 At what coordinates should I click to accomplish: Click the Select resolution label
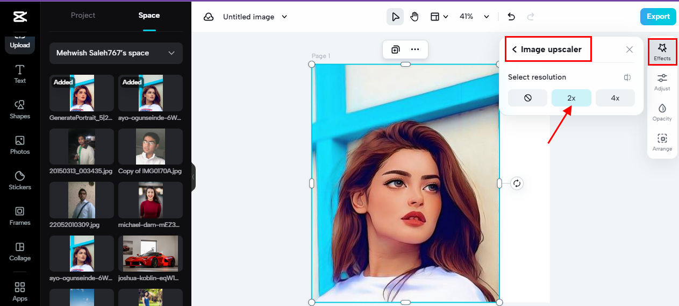(537, 77)
